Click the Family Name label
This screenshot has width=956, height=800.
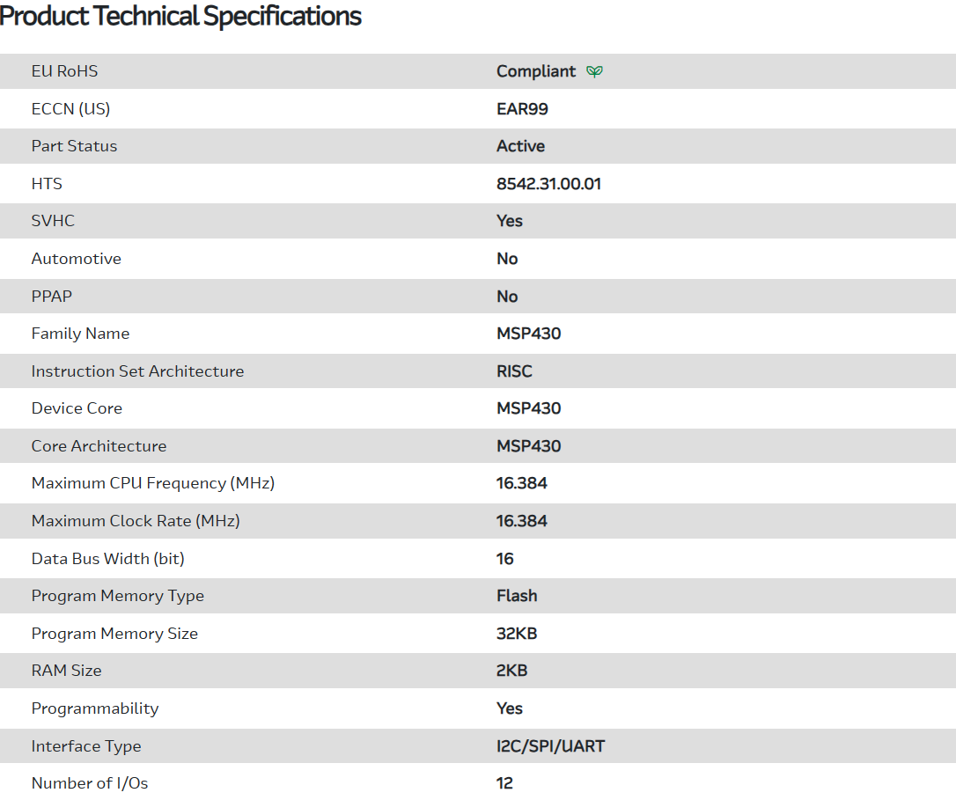coord(80,334)
